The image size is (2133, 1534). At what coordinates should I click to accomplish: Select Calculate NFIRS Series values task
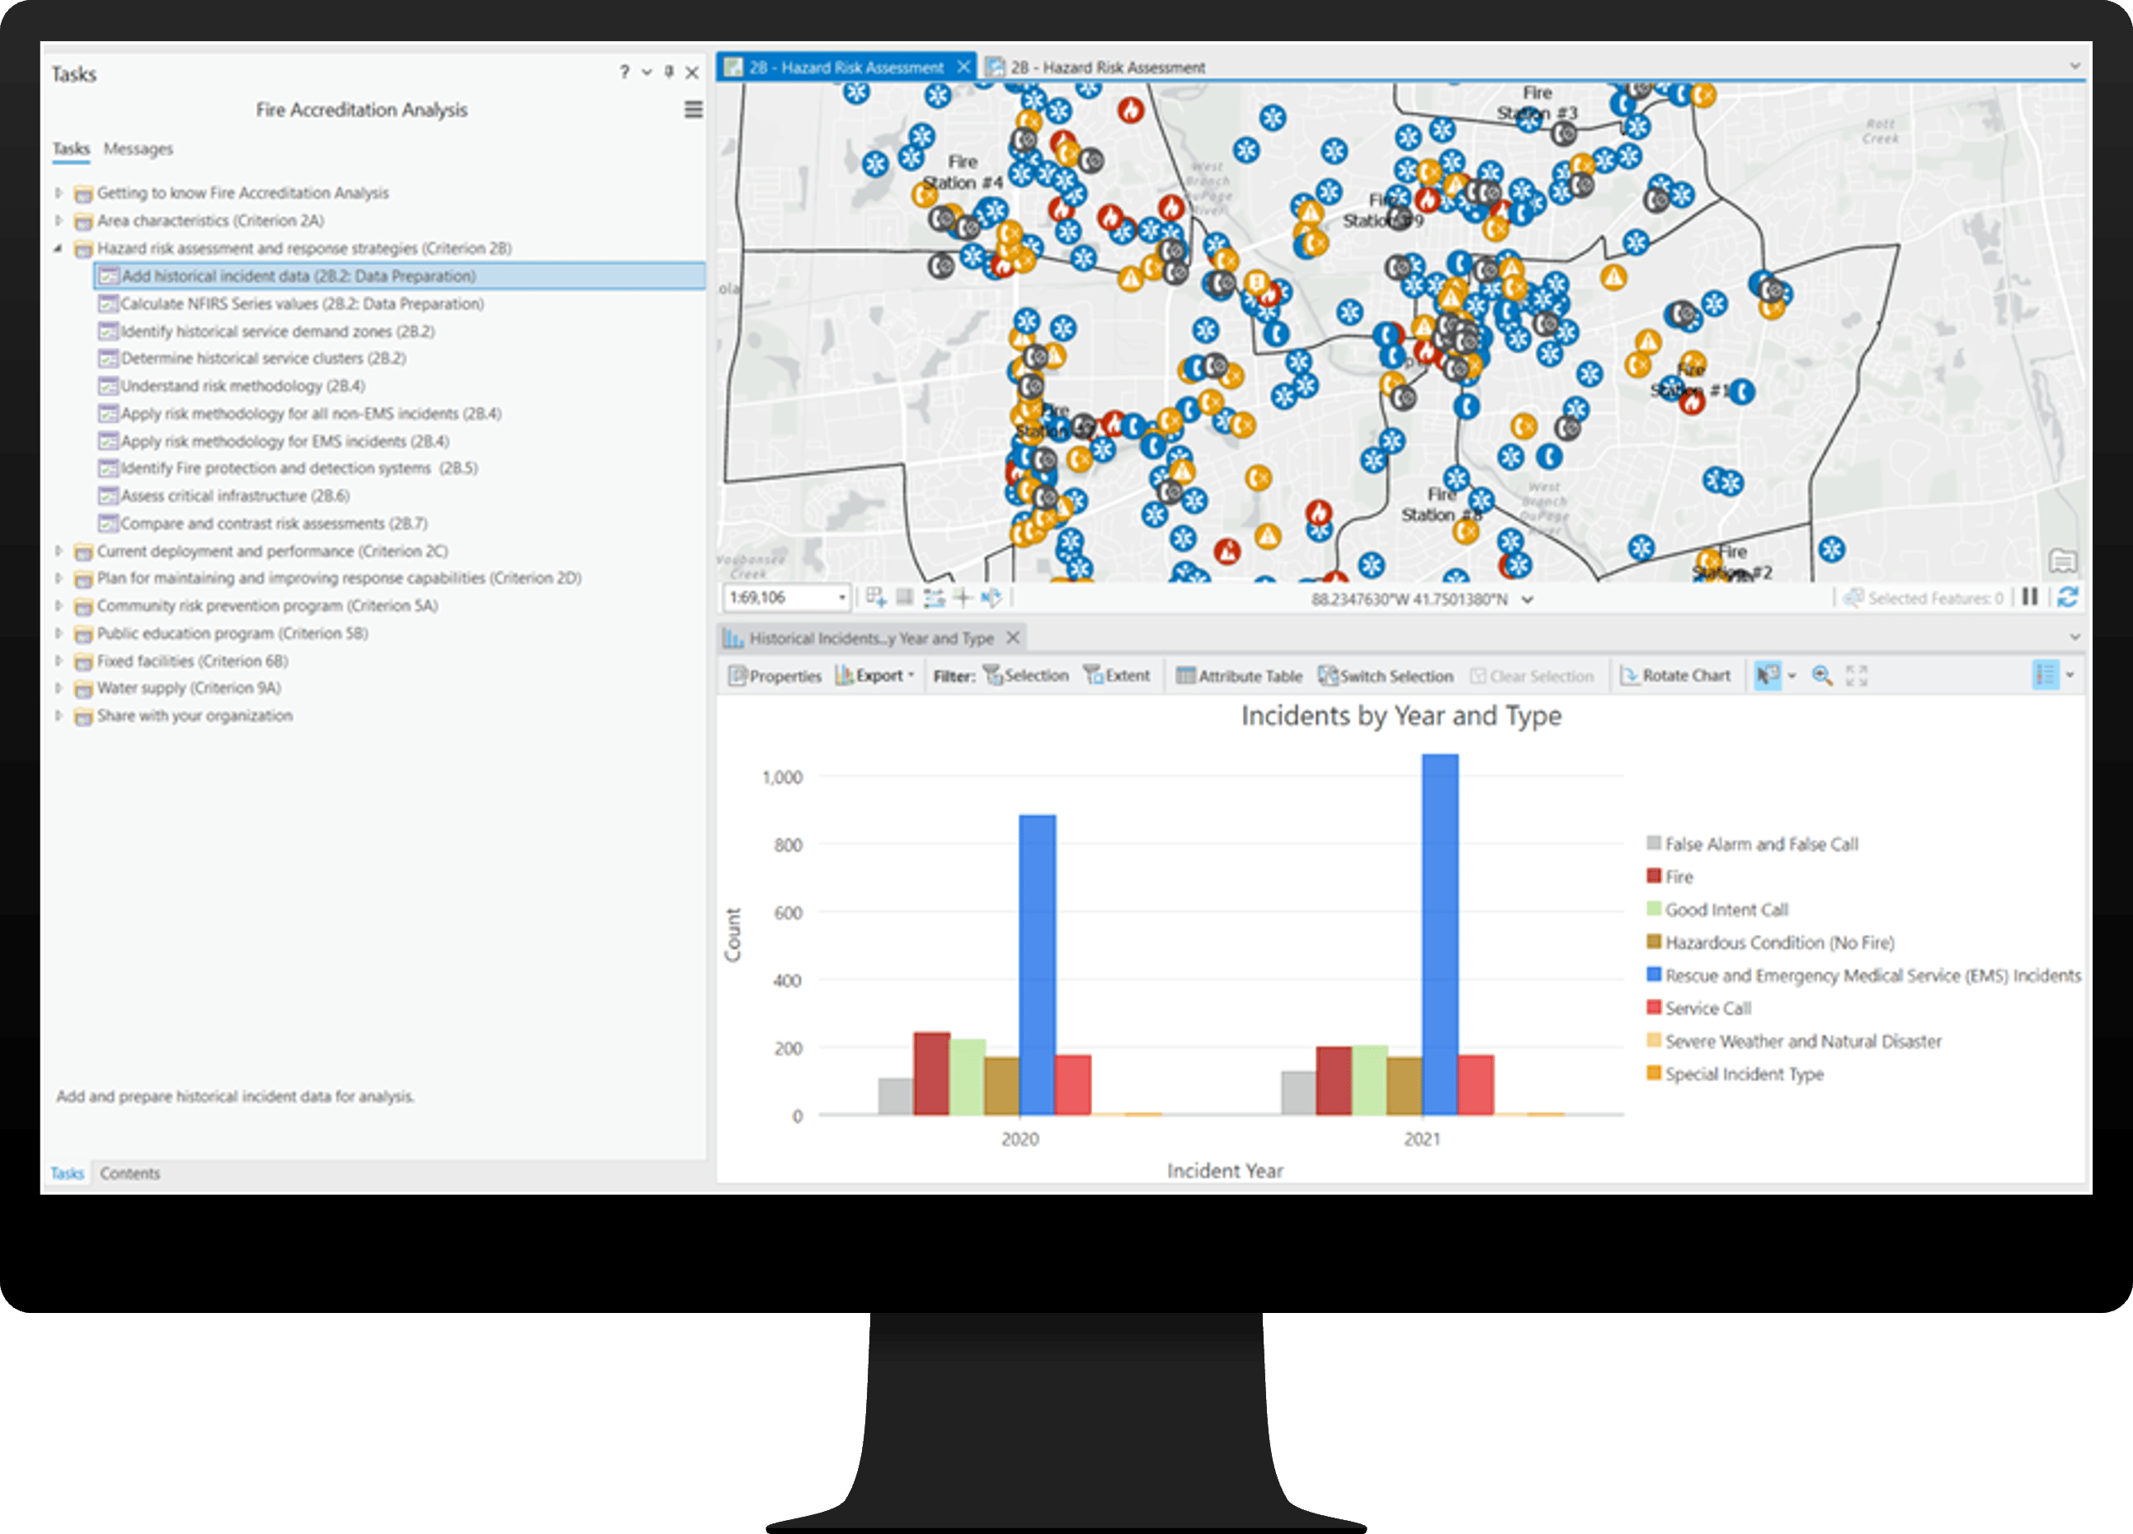tap(301, 304)
